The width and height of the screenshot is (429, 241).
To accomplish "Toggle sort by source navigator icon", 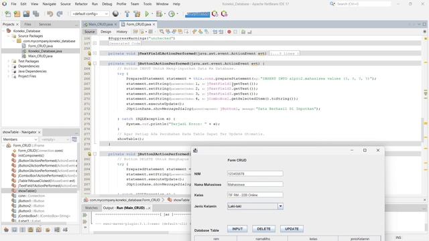I will 65,230.
